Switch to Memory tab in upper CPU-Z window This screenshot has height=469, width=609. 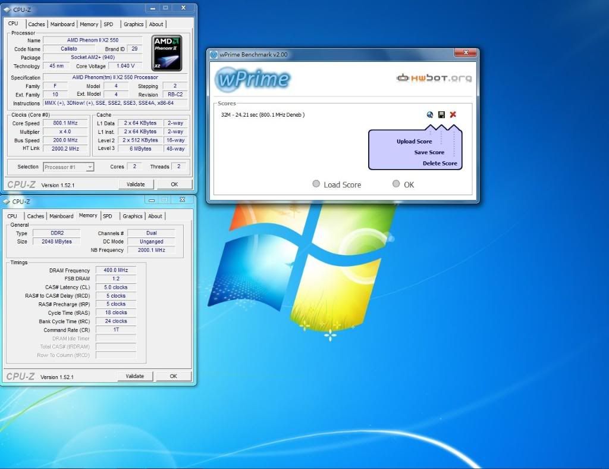click(x=89, y=24)
